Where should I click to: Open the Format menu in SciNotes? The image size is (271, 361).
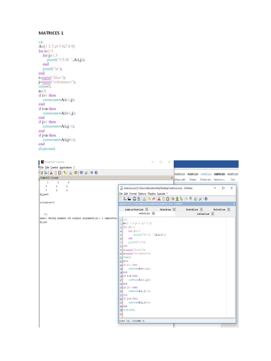pyautogui.click(x=133, y=194)
